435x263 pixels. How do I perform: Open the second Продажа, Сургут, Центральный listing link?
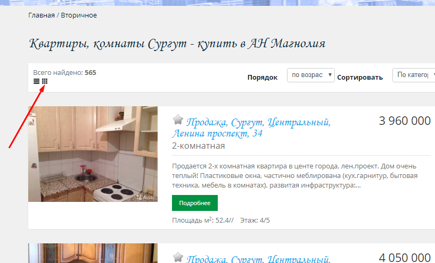tap(258, 259)
